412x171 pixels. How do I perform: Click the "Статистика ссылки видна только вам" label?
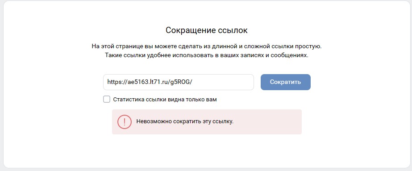pyautogui.click(x=165, y=100)
